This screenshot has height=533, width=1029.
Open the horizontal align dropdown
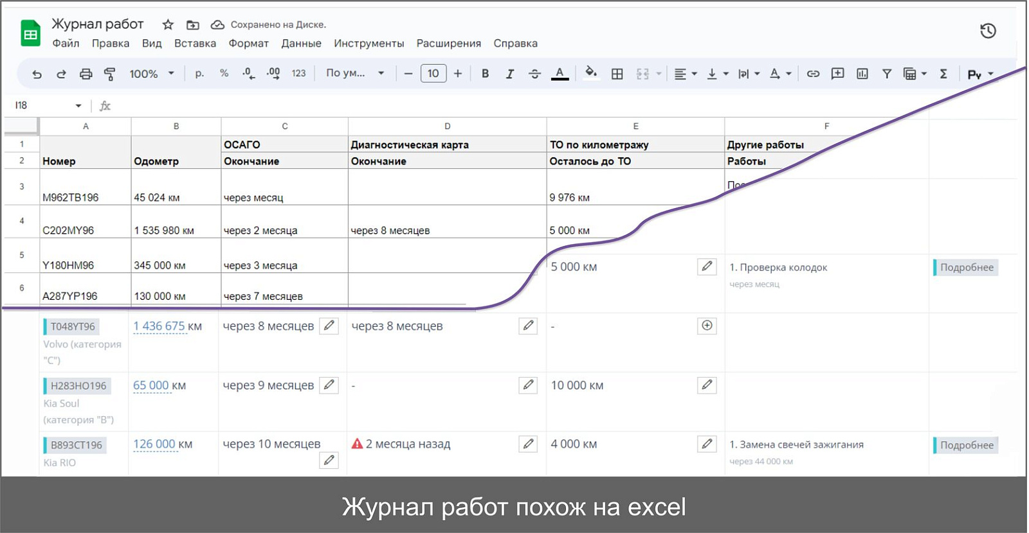[x=686, y=74]
